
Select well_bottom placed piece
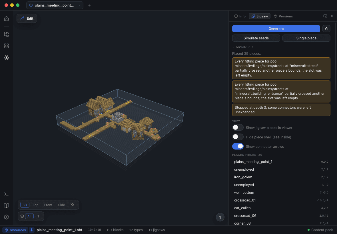click(x=281, y=193)
